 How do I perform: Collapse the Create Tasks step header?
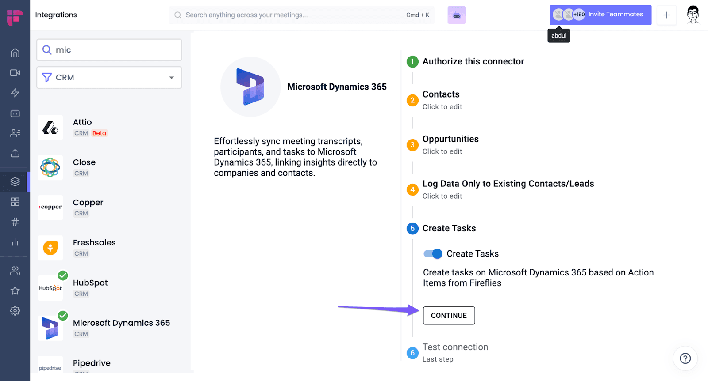pos(449,228)
